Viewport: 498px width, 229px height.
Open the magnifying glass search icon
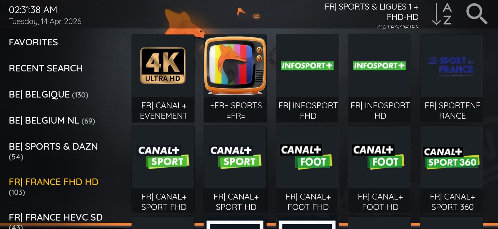coord(477,14)
